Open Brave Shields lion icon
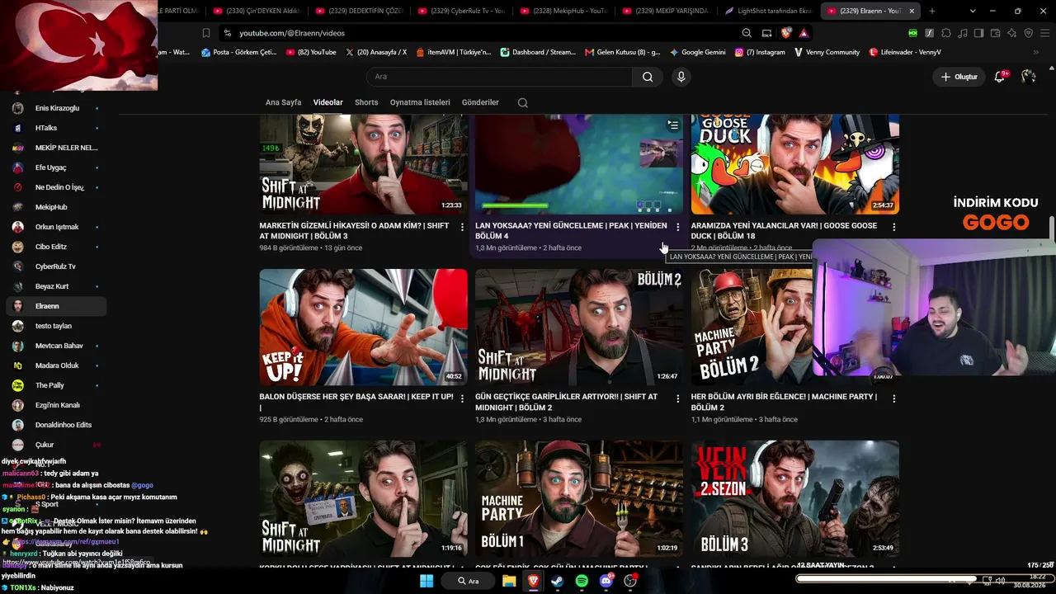Viewport: 1056px width, 594px height. [x=786, y=33]
